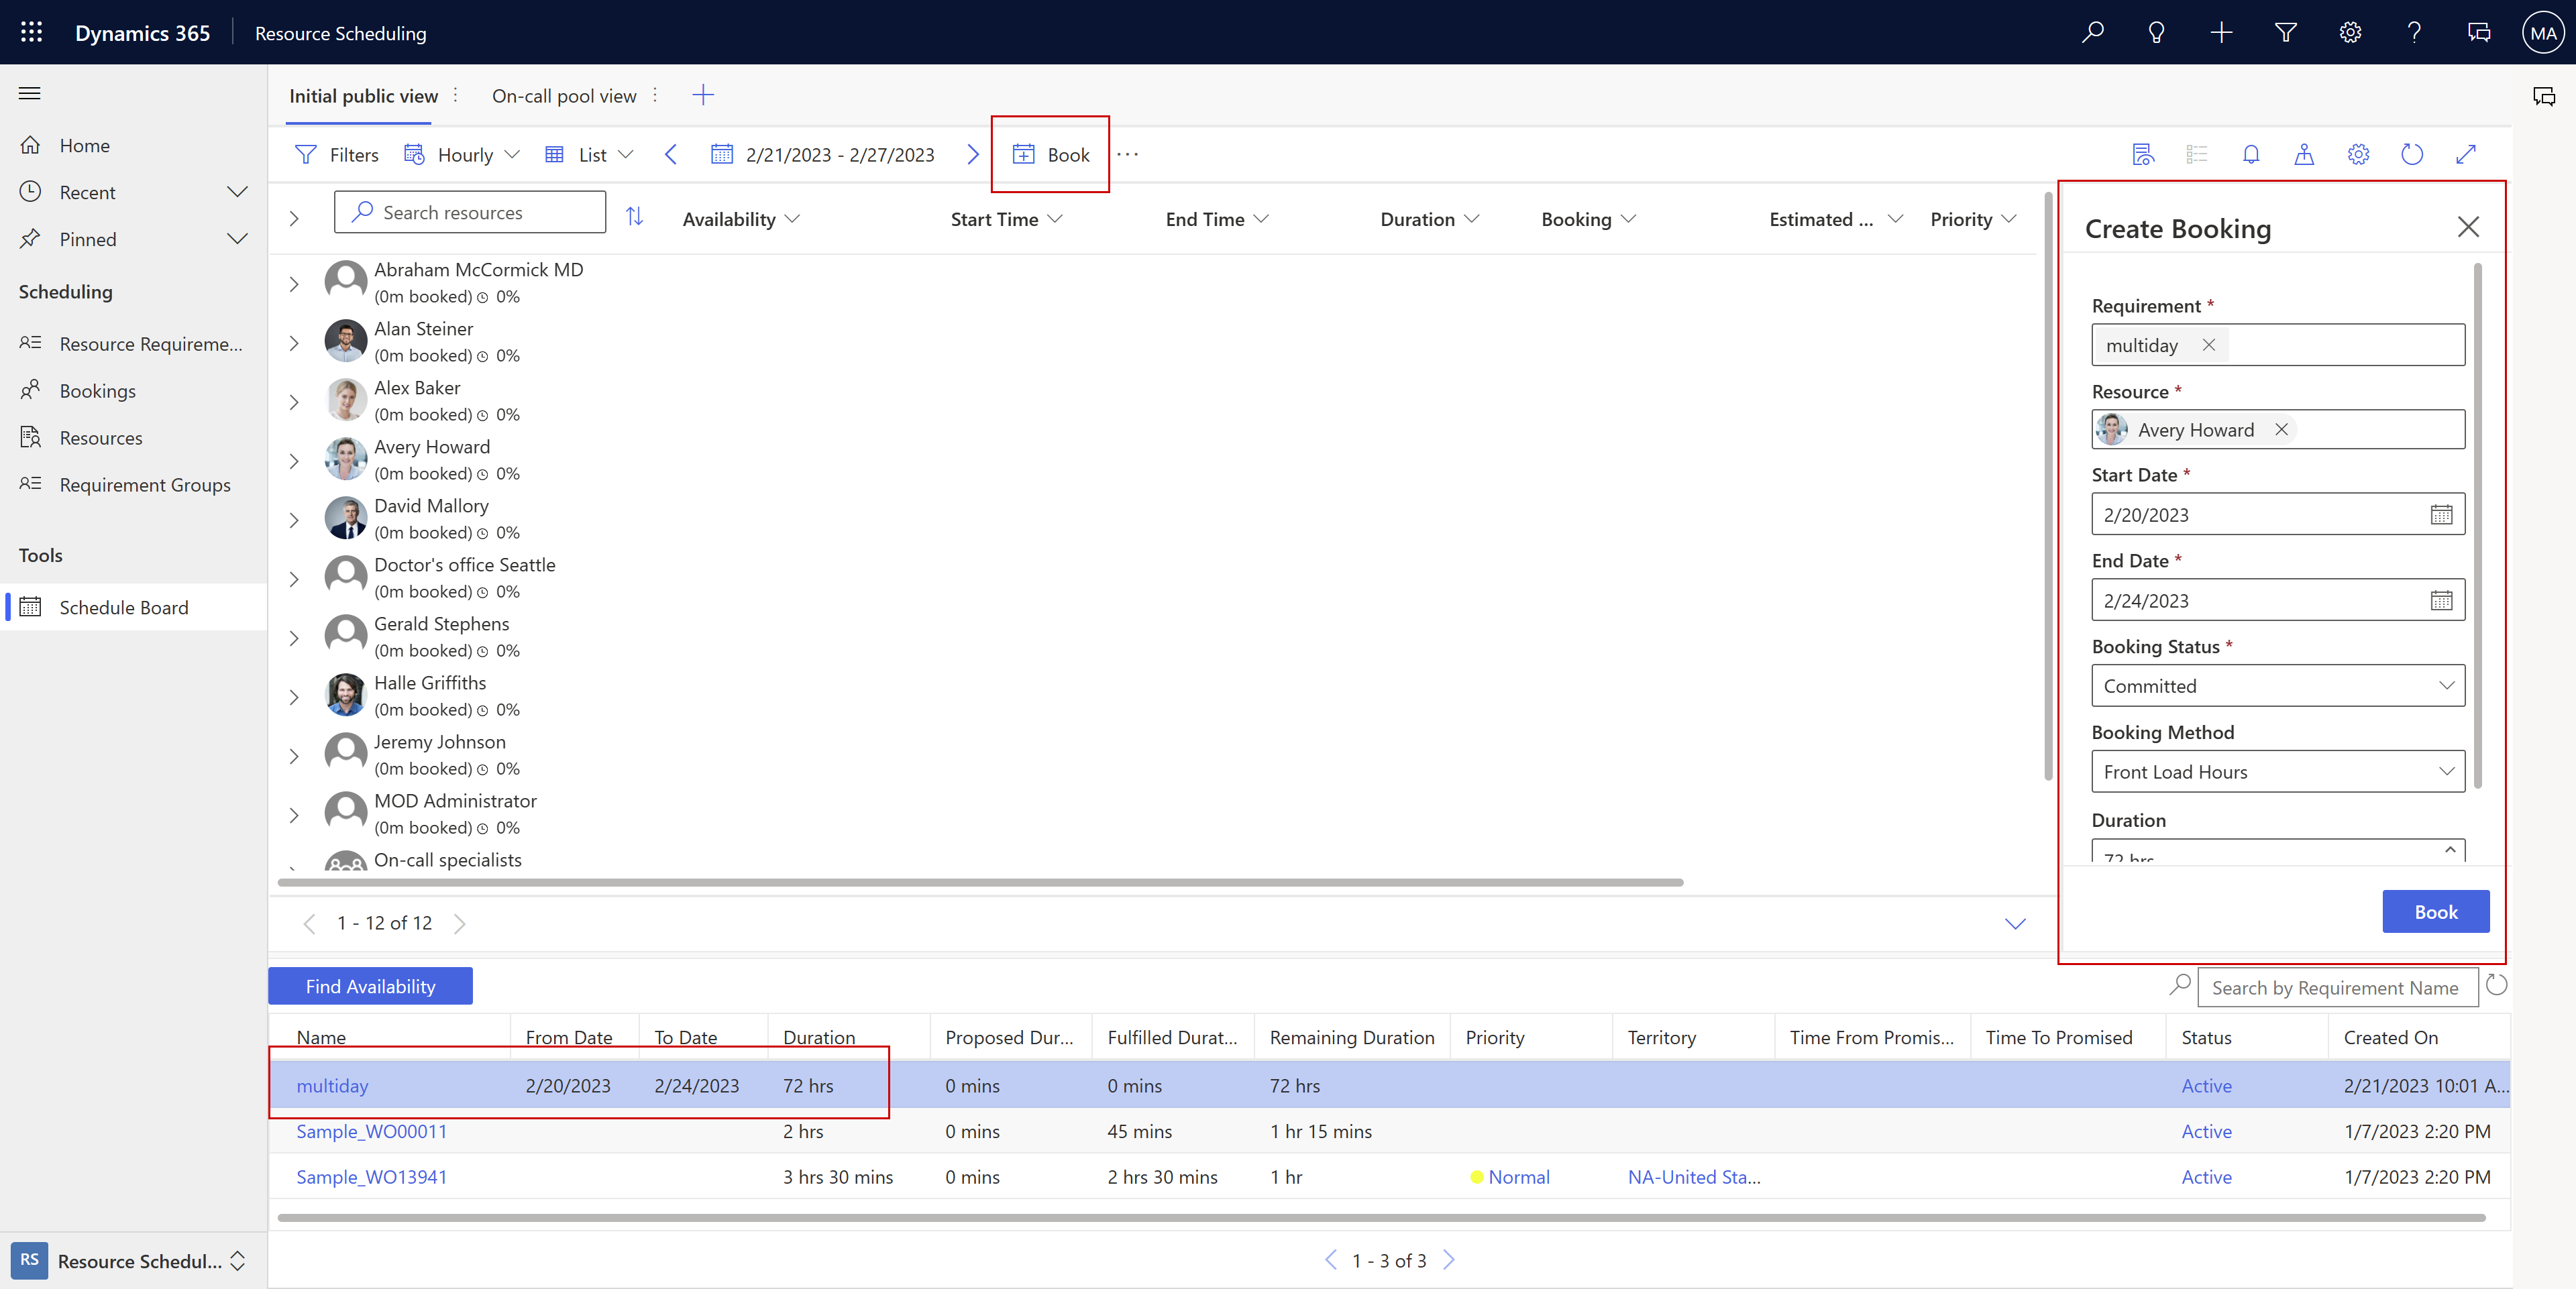Click the Find Availability button
The image size is (2576, 1289).
click(368, 985)
